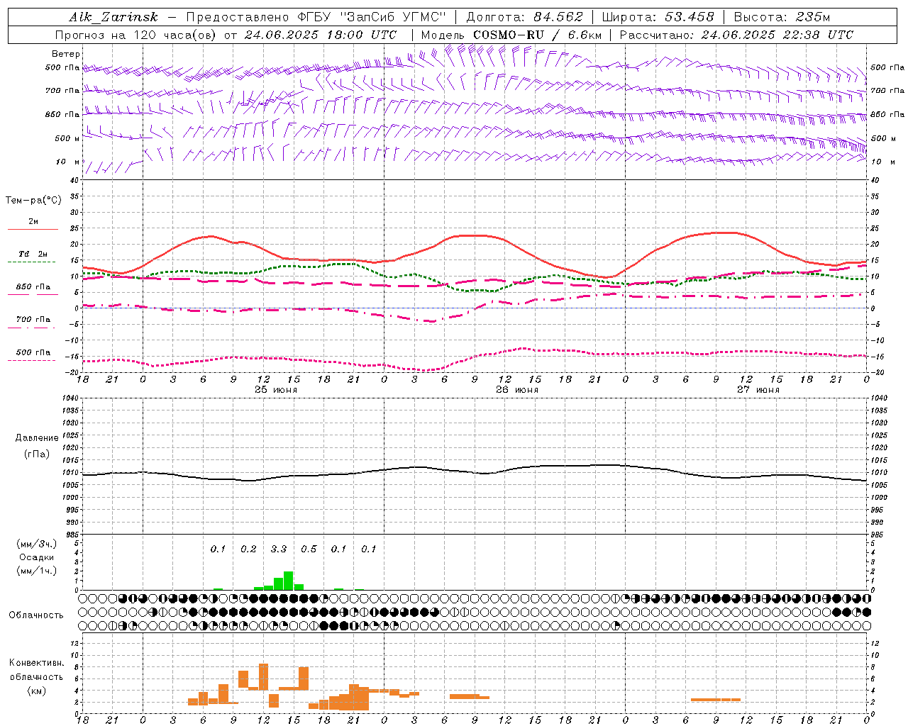The height and width of the screenshot is (726, 908).
Task: Click the '26 июня' date label
Action: coord(517,390)
